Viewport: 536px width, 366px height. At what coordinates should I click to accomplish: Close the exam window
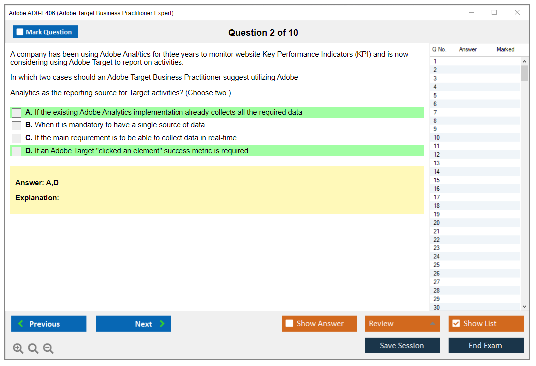pos(517,13)
